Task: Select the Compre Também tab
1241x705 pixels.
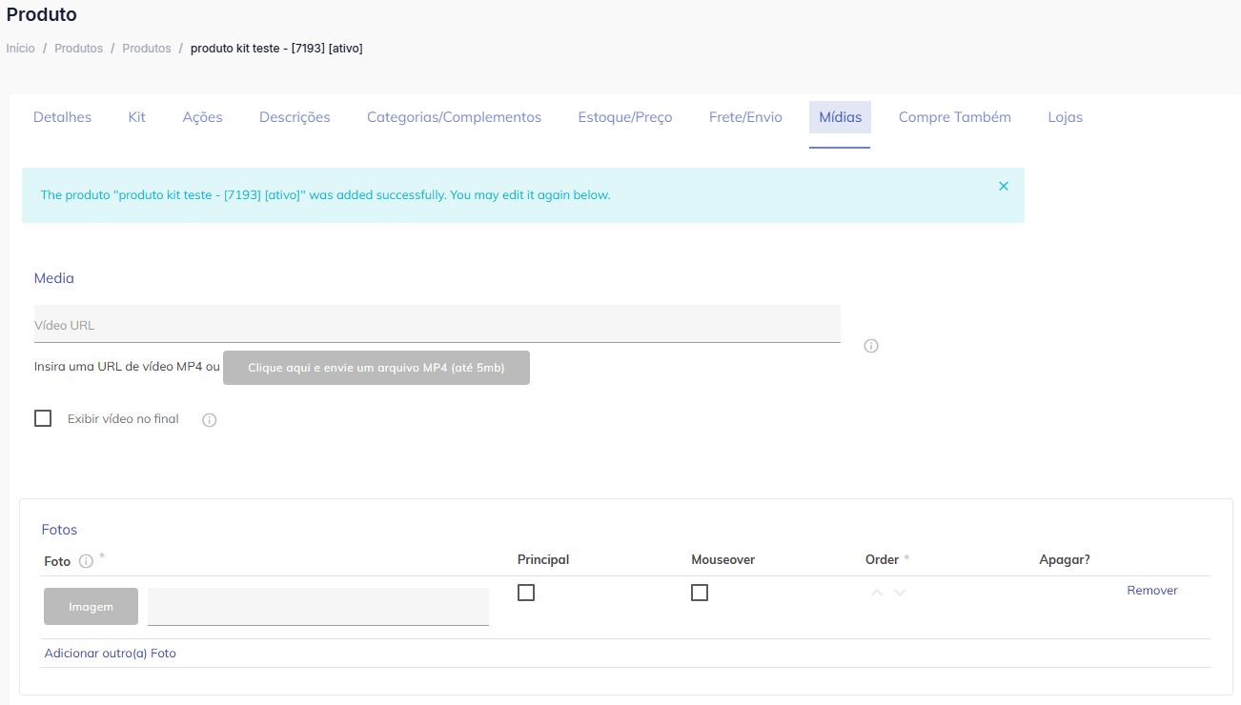Action: tap(954, 117)
